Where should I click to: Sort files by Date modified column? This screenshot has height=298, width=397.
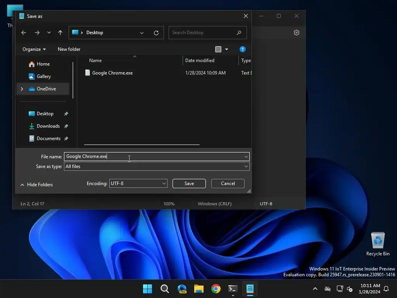[200, 60]
